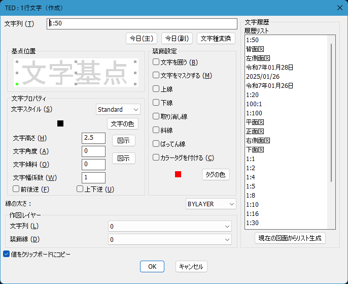Select 背面図 in history list
The width and height of the screenshot is (348, 284).
286,49
